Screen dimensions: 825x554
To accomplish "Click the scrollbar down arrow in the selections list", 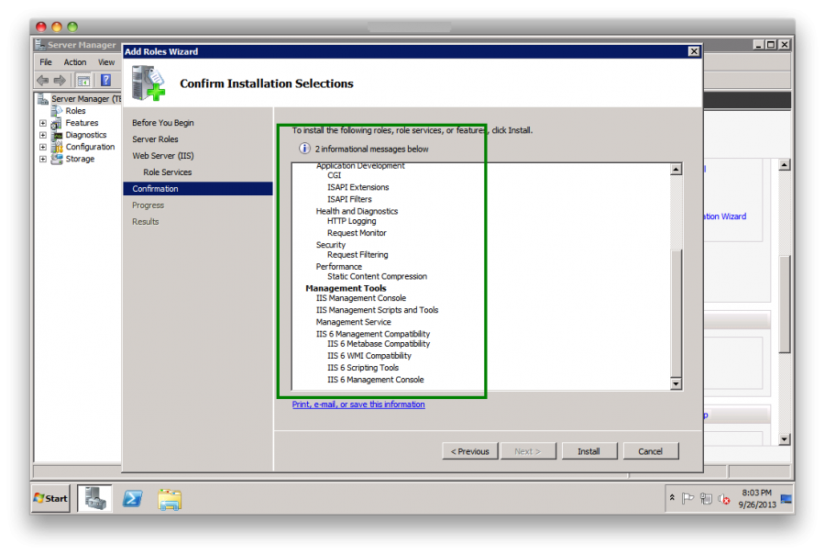I will [676, 383].
